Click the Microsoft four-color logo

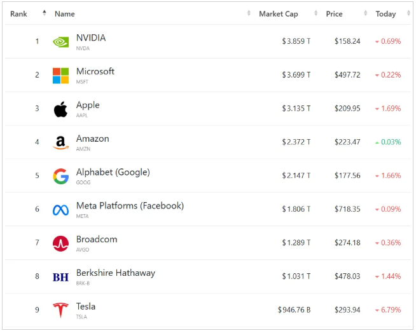[x=60, y=76]
